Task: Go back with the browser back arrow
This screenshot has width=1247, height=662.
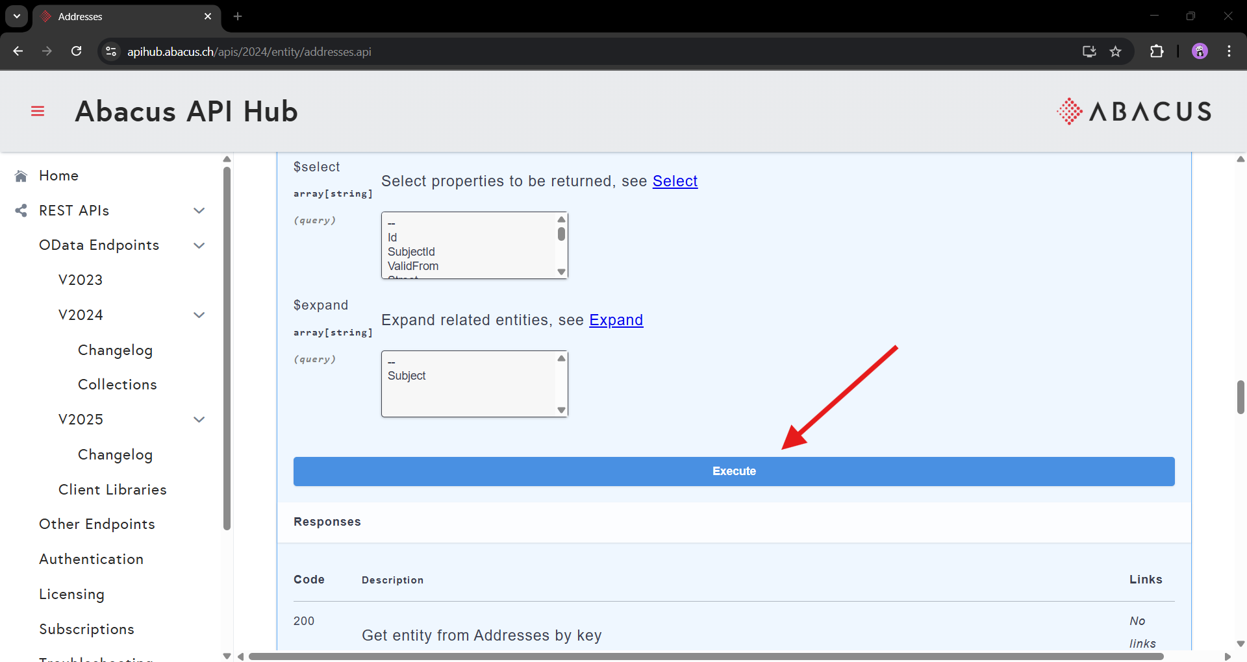Action: [x=18, y=51]
